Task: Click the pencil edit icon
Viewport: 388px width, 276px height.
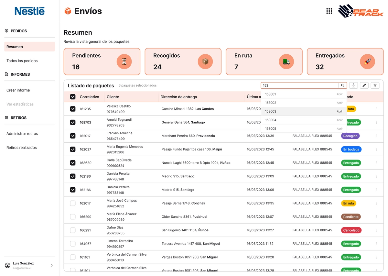Action: [364, 85]
